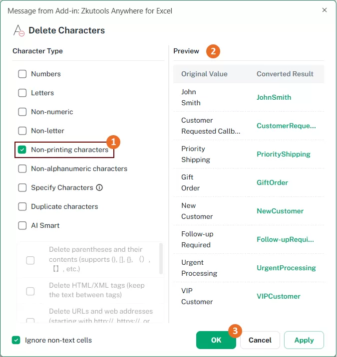This screenshot has width=337, height=357.
Task: Untick Ignore non-text cells
Action: [16, 340]
